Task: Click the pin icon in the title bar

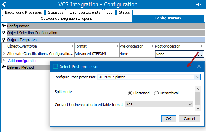Action: pyautogui.click(x=199, y=4)
